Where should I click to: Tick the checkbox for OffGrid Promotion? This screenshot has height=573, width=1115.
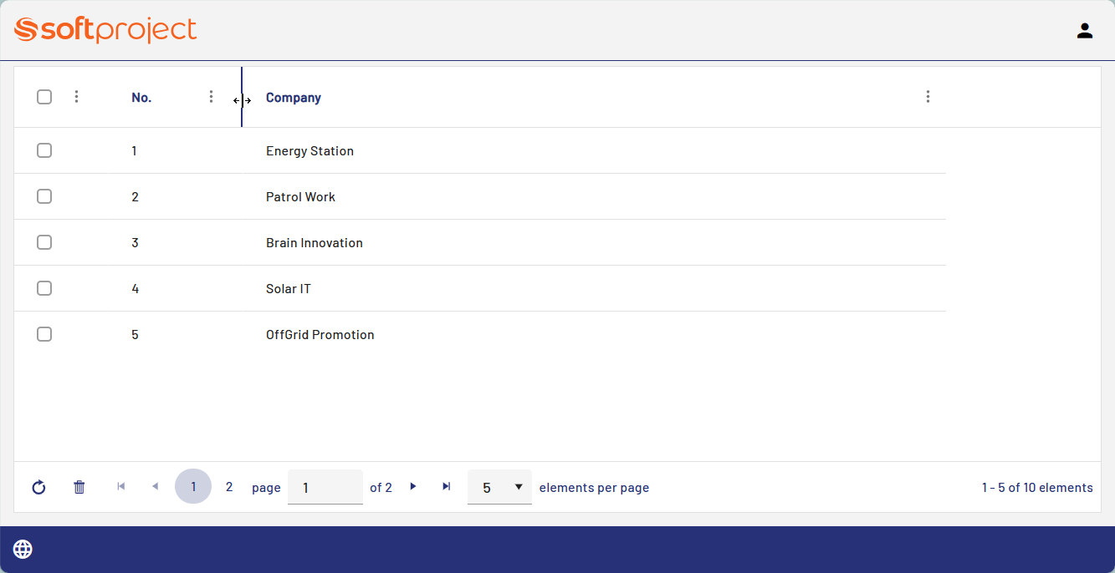pos(44,334)
